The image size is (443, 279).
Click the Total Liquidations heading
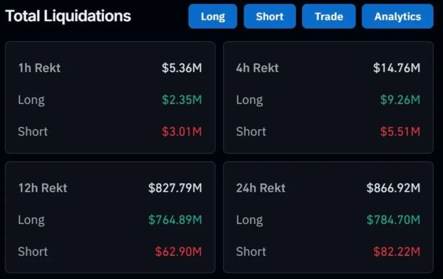click(68, 16)
